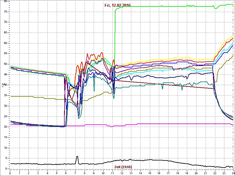Select the '60' temperature axis value
The image size is (235, 176).
(5, 43)
